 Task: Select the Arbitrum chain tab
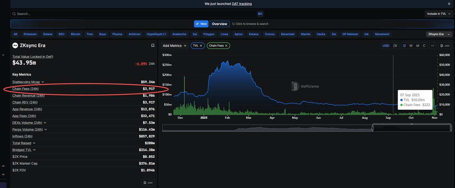pyautogui.click(x=134, y=34)
